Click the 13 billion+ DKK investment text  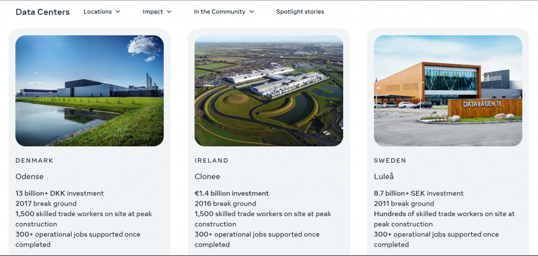click(x=60, y=193)
